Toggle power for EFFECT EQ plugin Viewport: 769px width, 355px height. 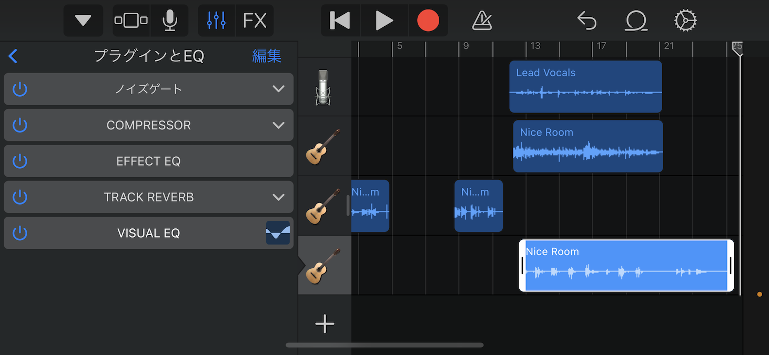[x=19, y=161]
